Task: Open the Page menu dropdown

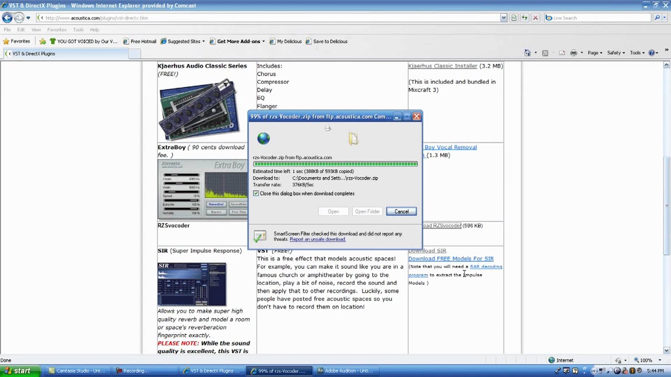Action: [595, 53]
